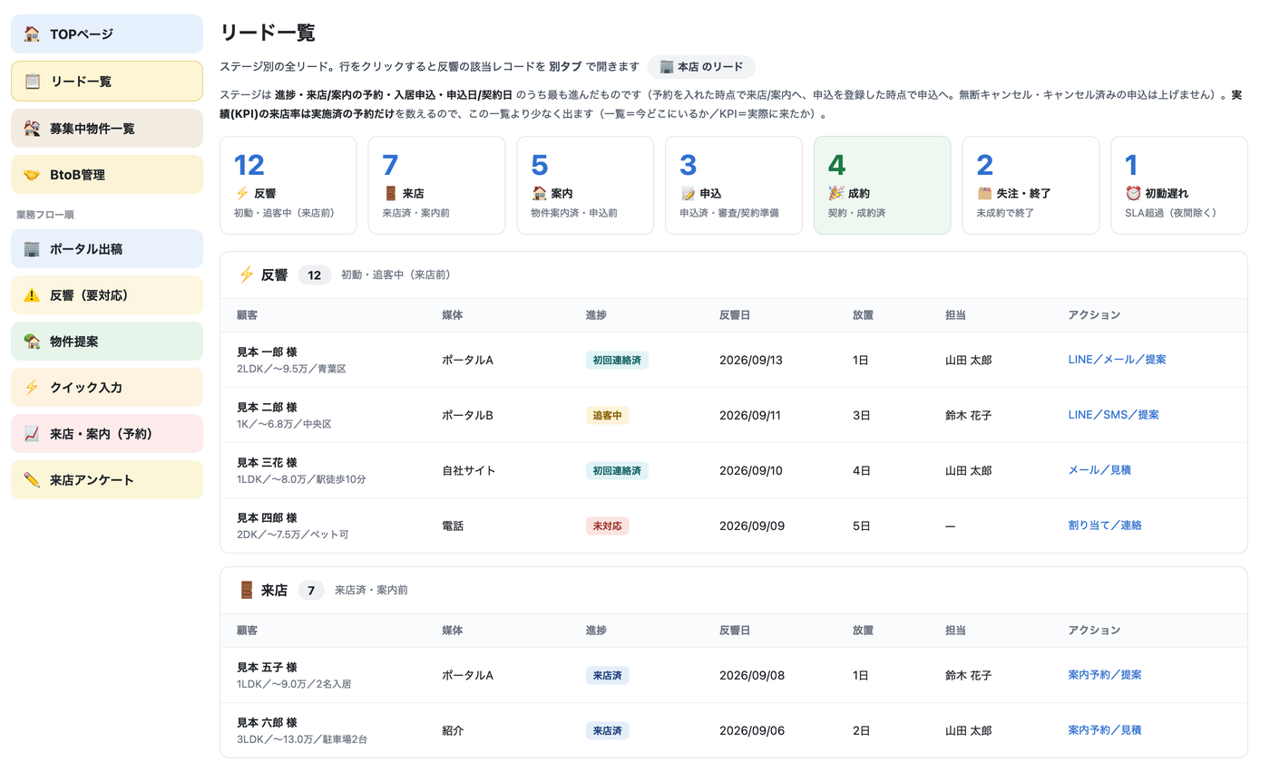This screenshot has height=771, width=1270.
Task: Click the pencil icon beside 来店アンケート
Action: [x=32, y=480]
